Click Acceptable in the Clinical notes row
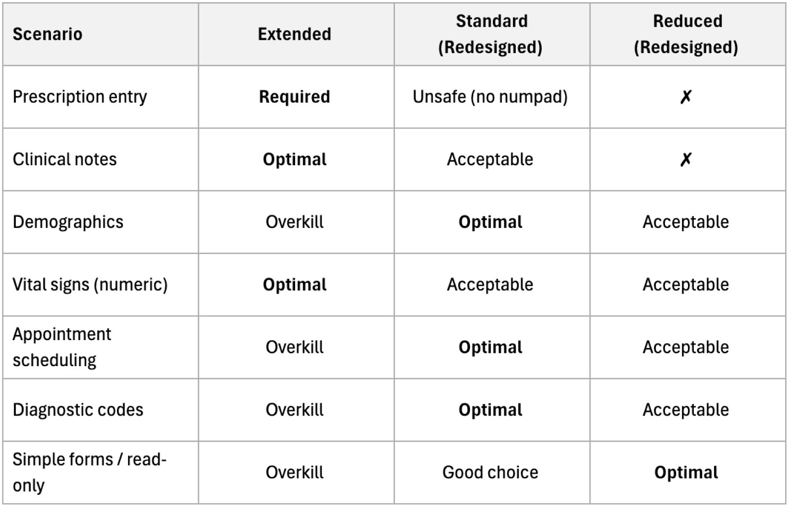This screenshot has width=790, height=507. 490,159
